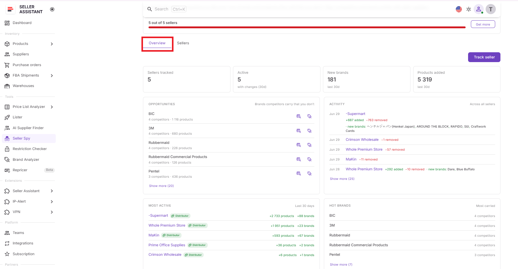Click Crimson Wholesale Distributor badge
Image resolution: width=518 pixels, height=269 pixels.
pyautogui.click(x=194, y=255)
